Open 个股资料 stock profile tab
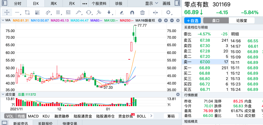This screenshot has height=125, width=263. click(x=99, y=4)
